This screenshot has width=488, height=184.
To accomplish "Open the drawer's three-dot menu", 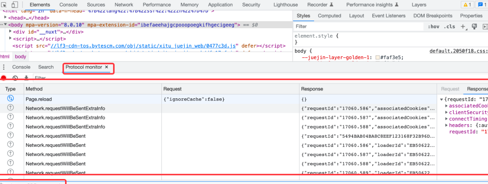I will click(4, 67).
